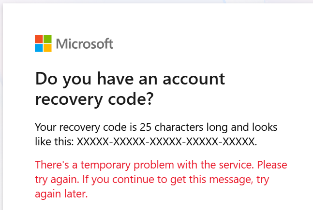
Task: Click the gray Microsoft wordmark text
Action: point(85,44)
